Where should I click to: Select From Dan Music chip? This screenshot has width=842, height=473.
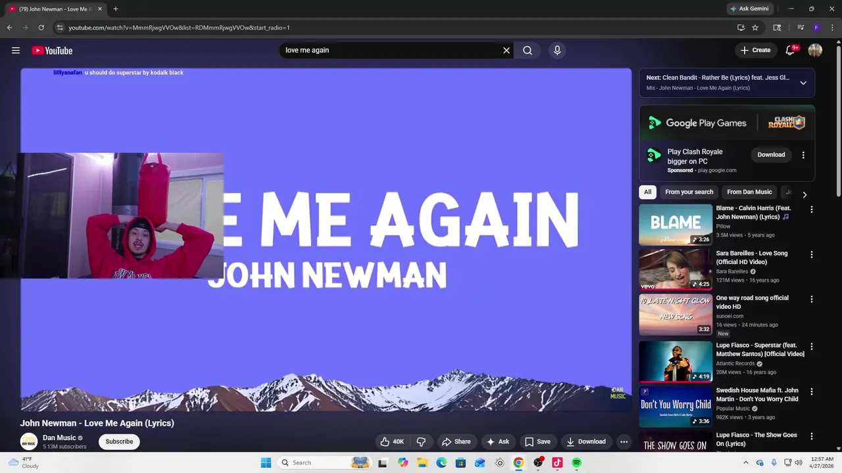[x=749, y=192]
